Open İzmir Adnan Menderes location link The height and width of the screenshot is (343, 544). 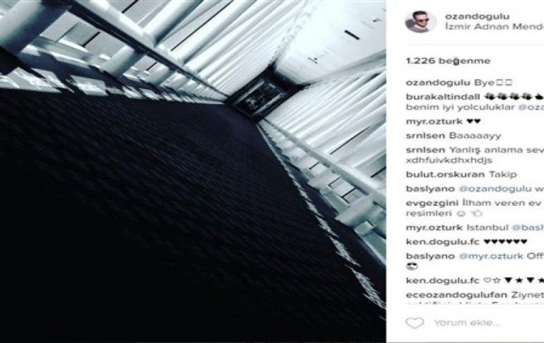[x=495, y=27]
